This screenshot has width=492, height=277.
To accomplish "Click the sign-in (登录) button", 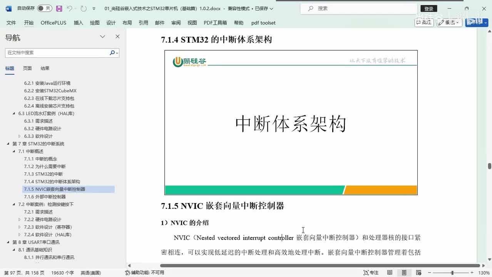I will coord(428,8).
